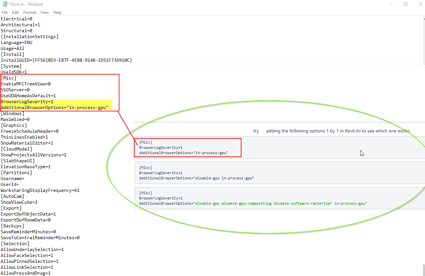Screen dimensions: 425x276
Task: Open the Help menu
Action: pyautogui.click(x=57, y=12)
